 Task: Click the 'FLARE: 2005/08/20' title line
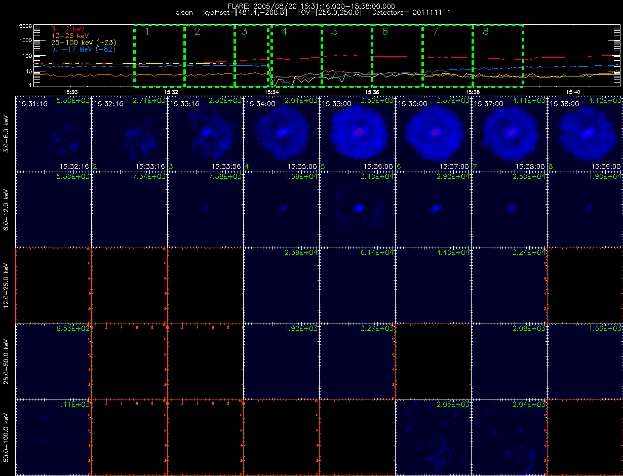311,6
